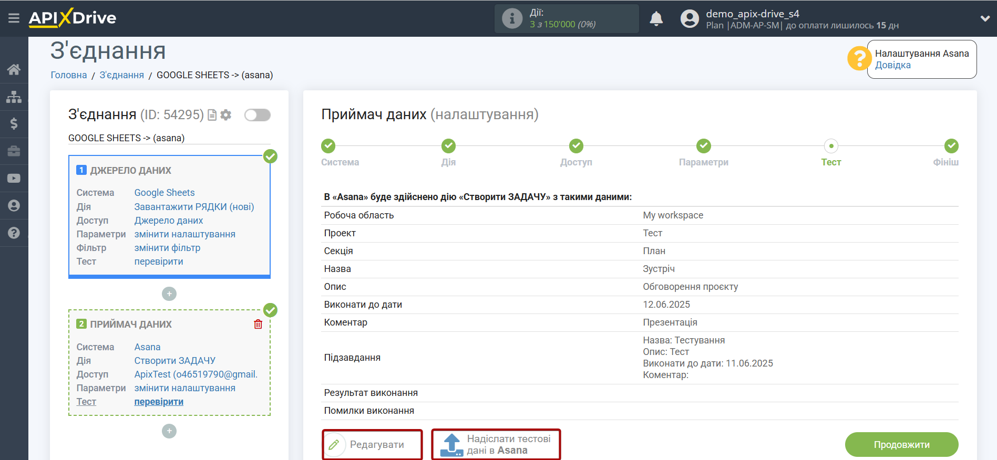Send test data to Asana
This screenshot has height=460, width=997.
[x=496, y=445]
